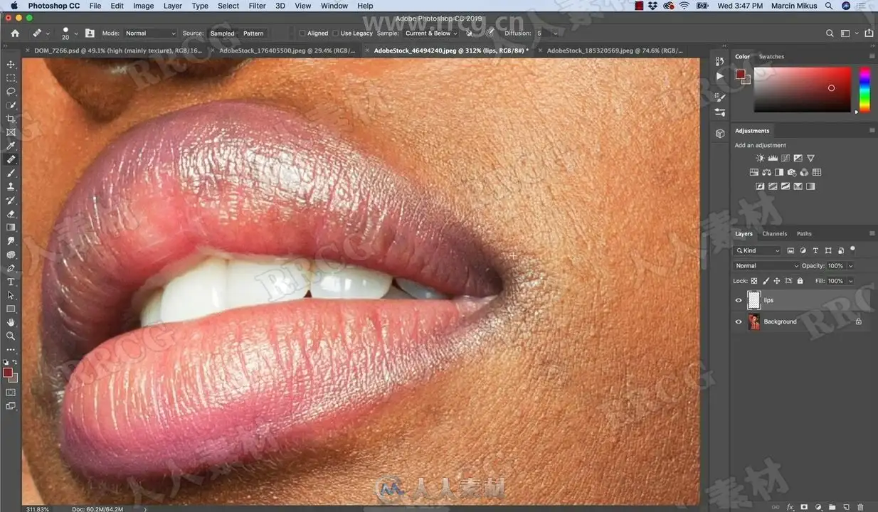This screenshot has height=512, width=878.
Task: Open the Opacity slider dropdown
Action: pyautogui.click(x=850, y=266)
